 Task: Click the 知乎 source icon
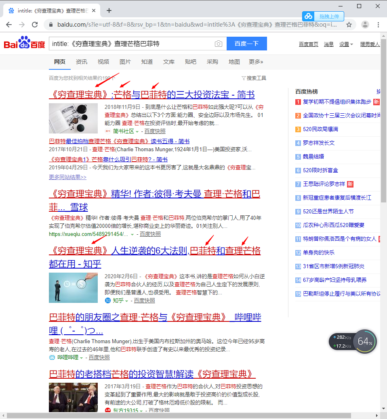coord(107,300)
